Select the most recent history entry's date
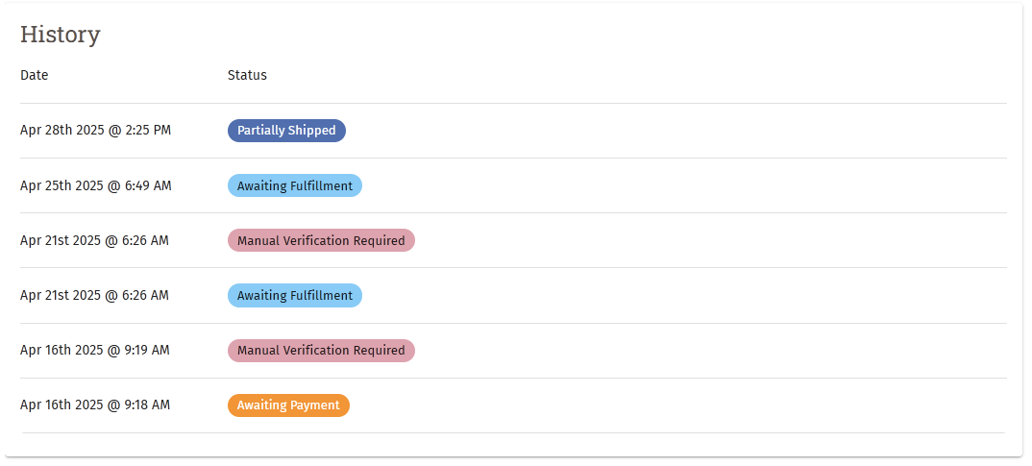Screen dimensions: 1032x466 95,131
